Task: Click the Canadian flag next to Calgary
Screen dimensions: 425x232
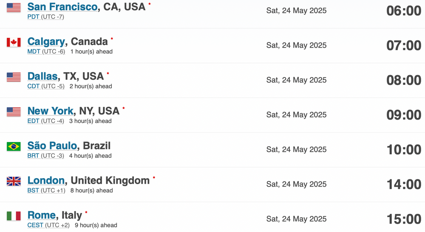Action: click(14, 42)
